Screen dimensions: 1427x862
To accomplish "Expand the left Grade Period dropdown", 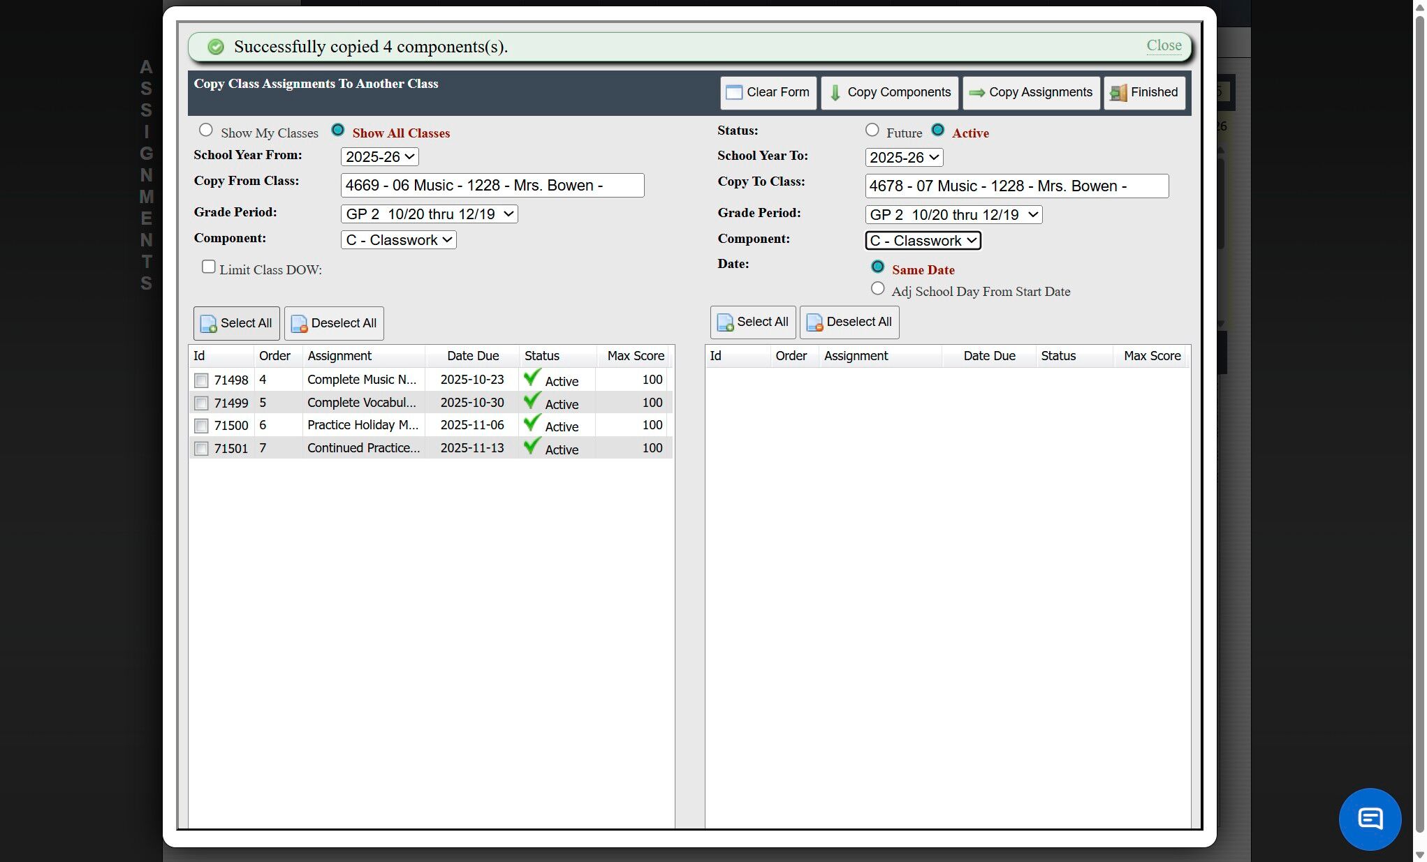I will [429, 214].
